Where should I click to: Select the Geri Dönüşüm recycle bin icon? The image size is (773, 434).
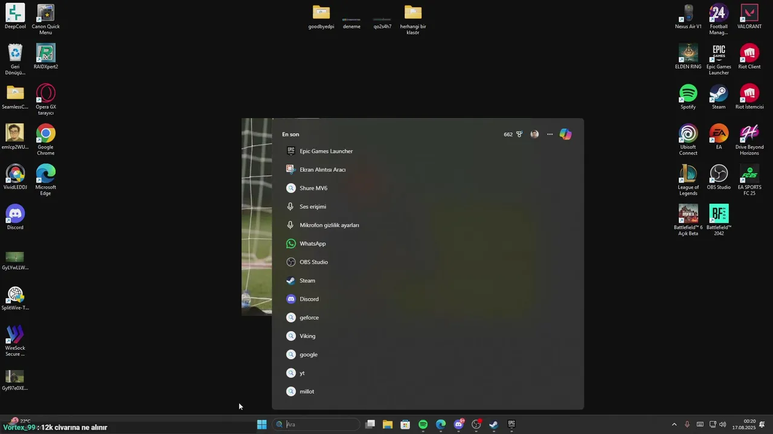click(15, 59)
